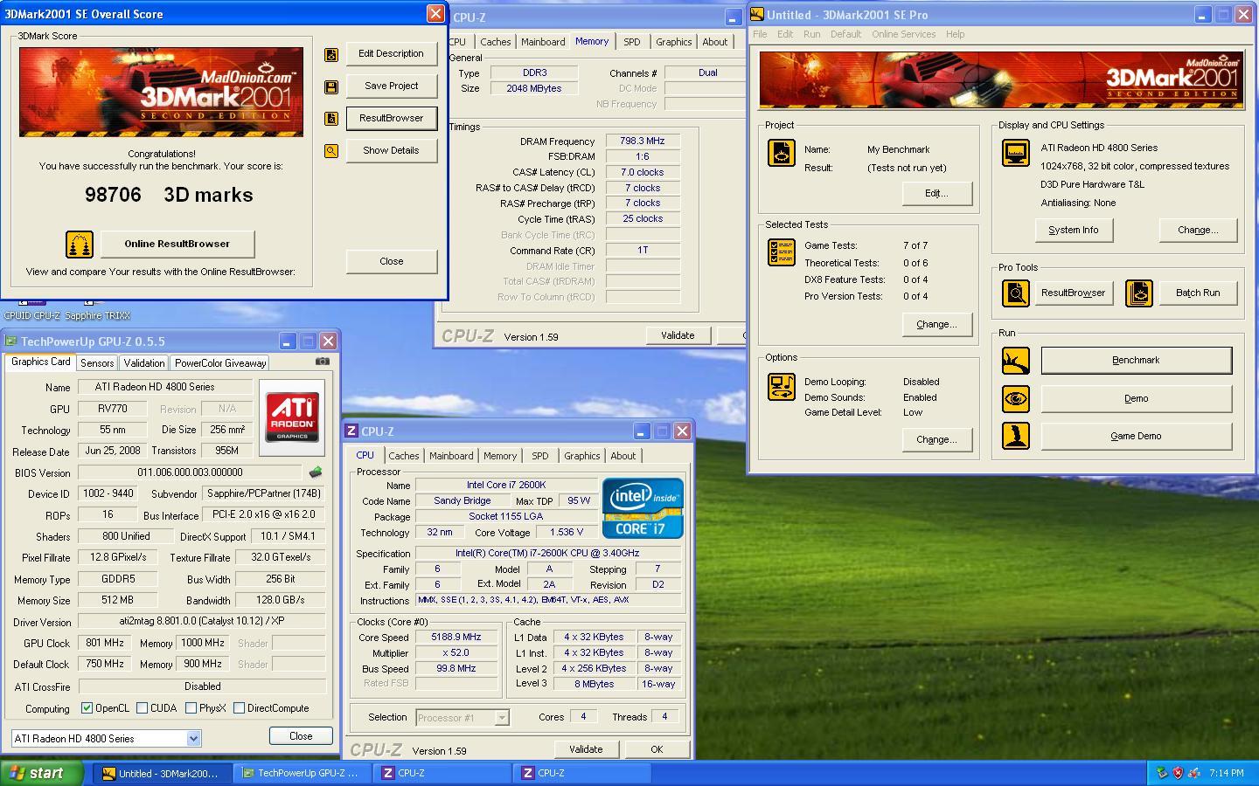Click Close button in GPU-Z window
Screen dimensions: 1259x786
[x=301, y=736]
